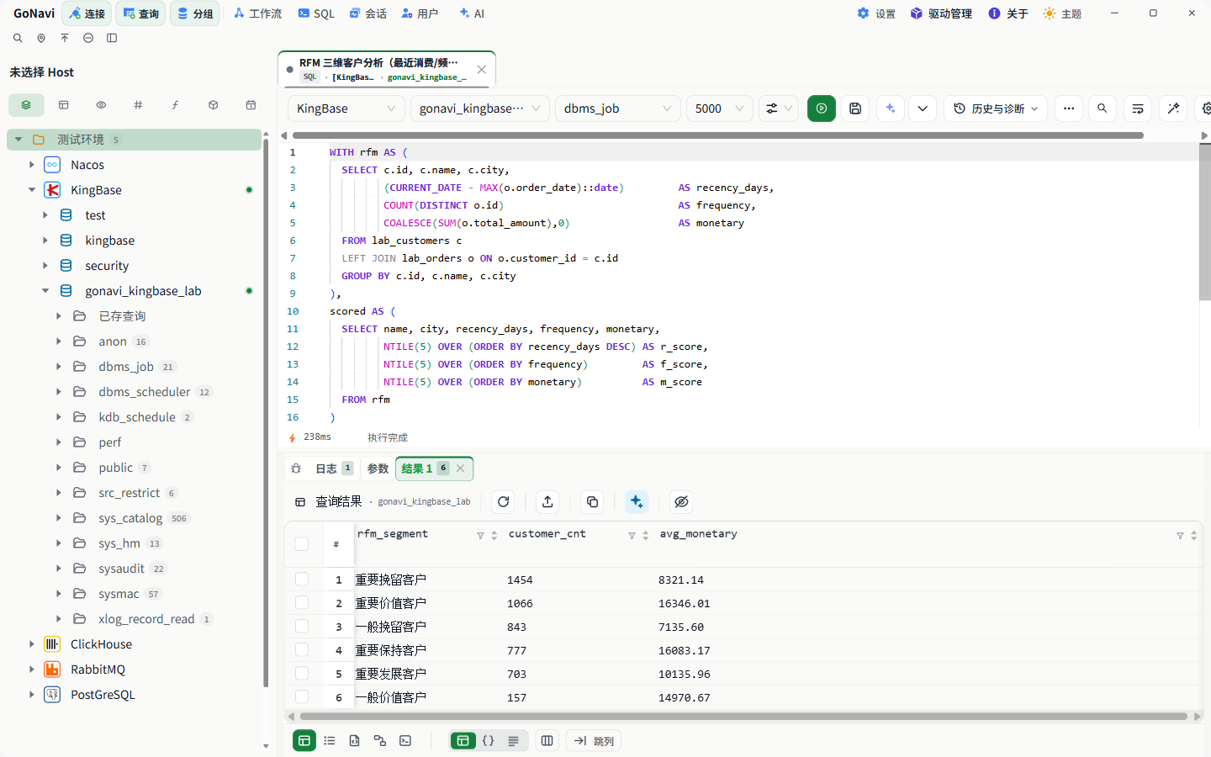This screenshot has width=1211, height=757.
Task: Show the functions filter in sidebar
Action: (175, 105)
